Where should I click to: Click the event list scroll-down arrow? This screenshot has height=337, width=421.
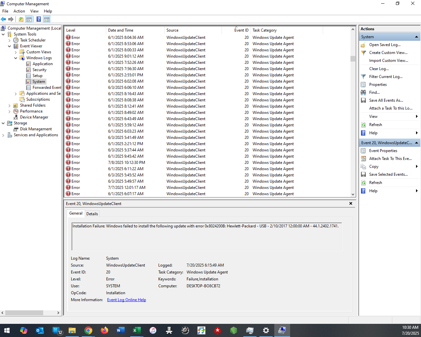pyautogui.click(x=353, y=194)
